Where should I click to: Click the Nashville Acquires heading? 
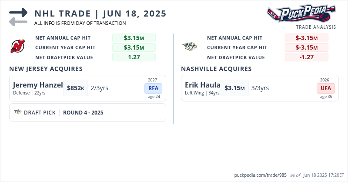click(216, 69)
